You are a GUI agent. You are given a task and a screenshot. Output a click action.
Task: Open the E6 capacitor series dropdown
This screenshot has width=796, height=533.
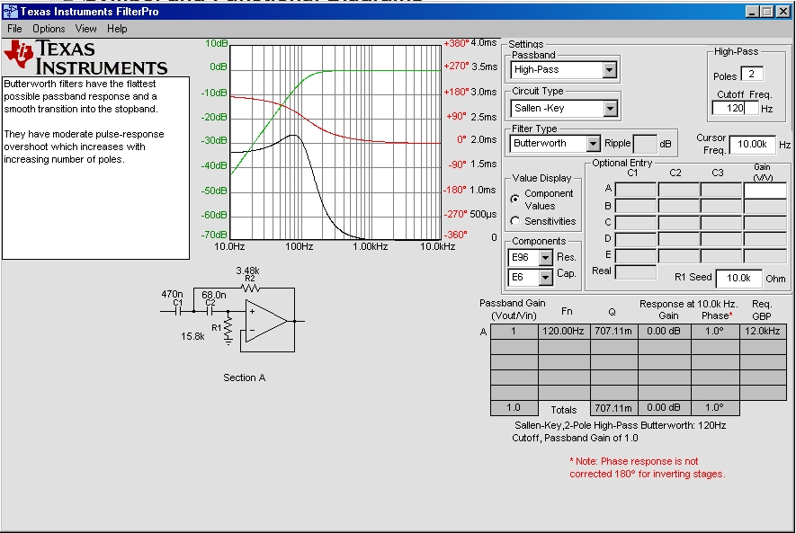[545, 278]
